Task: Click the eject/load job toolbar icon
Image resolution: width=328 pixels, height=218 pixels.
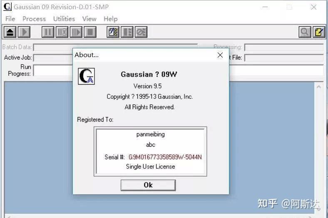Action: 10,32
